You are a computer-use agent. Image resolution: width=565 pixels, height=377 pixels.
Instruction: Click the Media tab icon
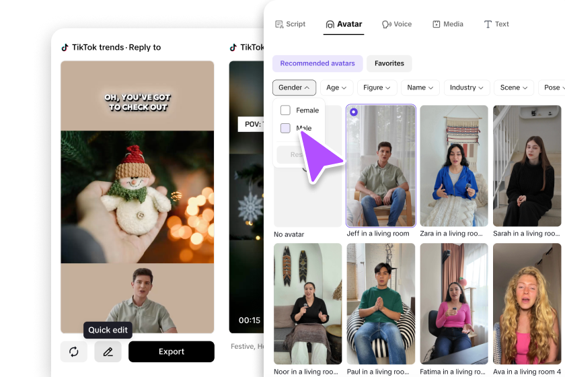click(437, 24)
